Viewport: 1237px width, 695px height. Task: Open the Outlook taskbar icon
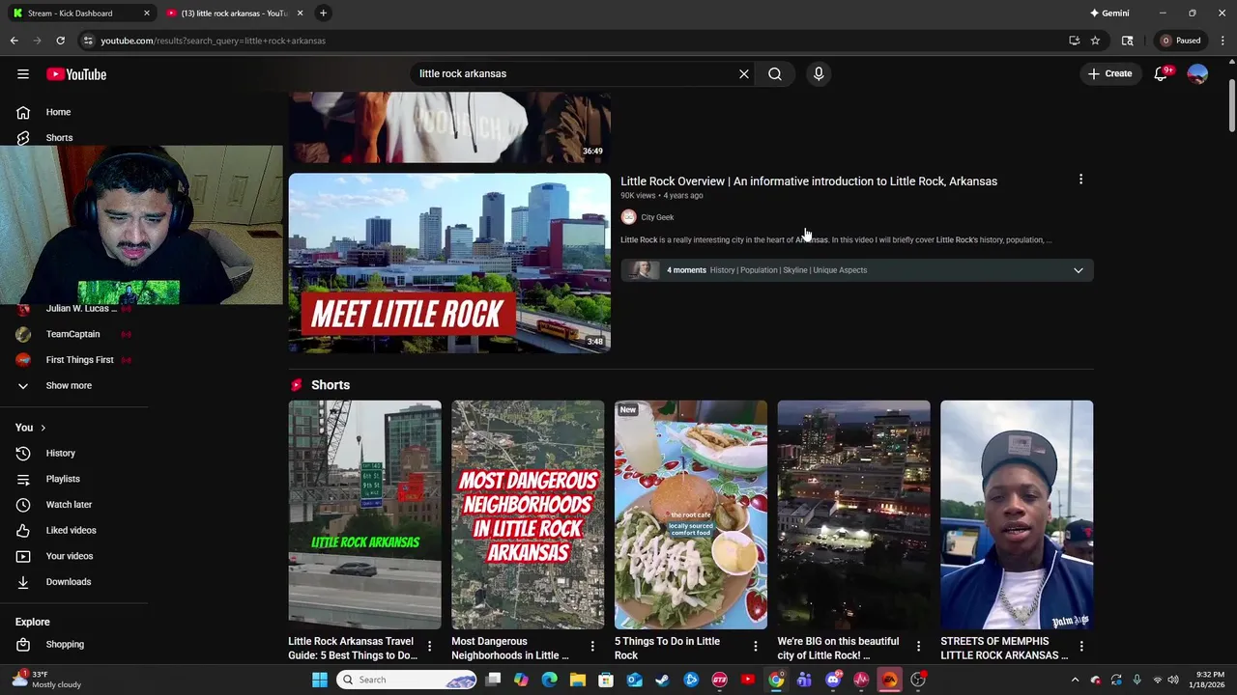634,680
